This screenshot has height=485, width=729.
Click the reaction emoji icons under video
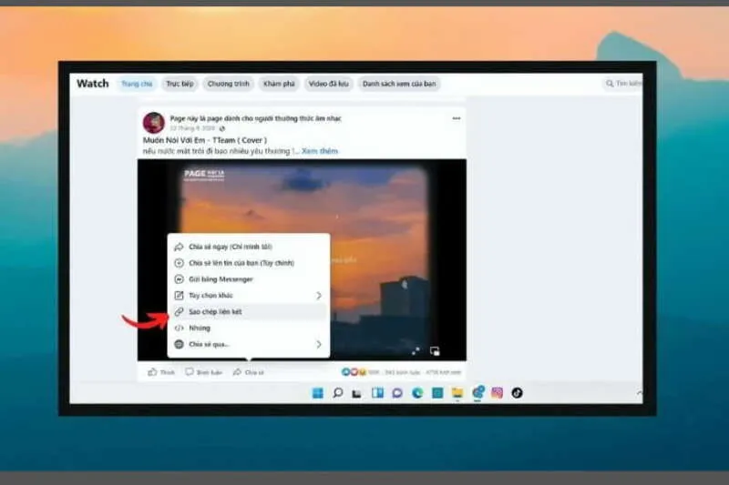(353, 372)
